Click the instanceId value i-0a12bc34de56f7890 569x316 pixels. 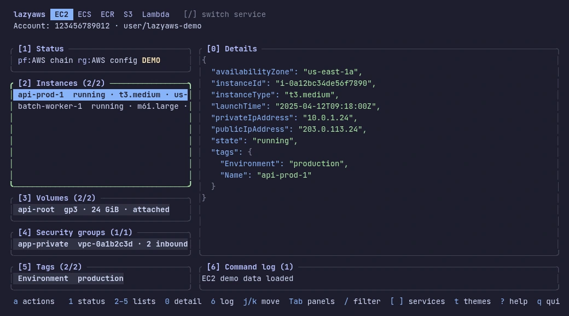323,84
